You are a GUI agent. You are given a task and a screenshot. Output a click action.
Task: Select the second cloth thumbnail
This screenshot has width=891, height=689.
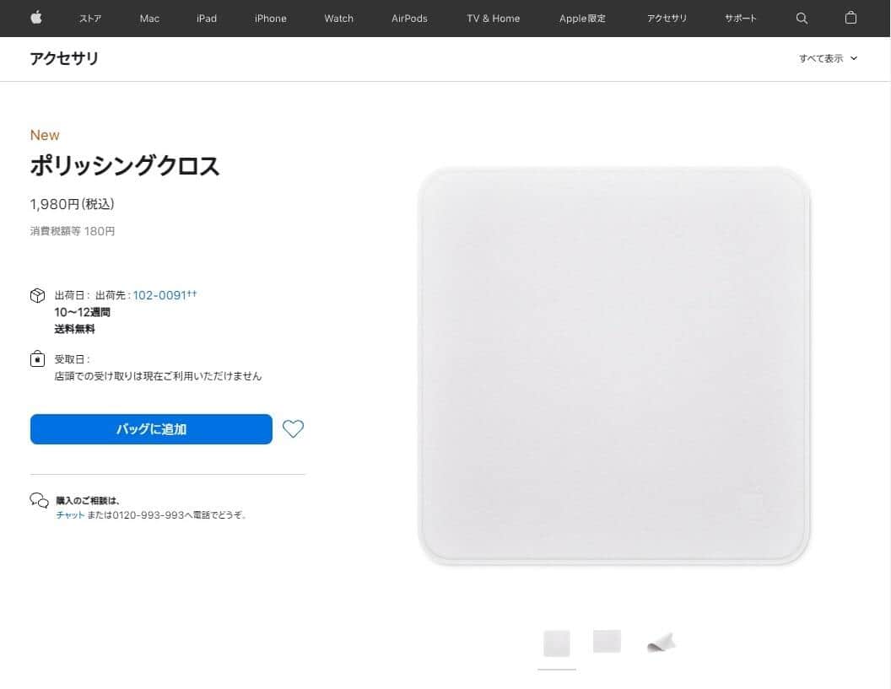point(607,641)
